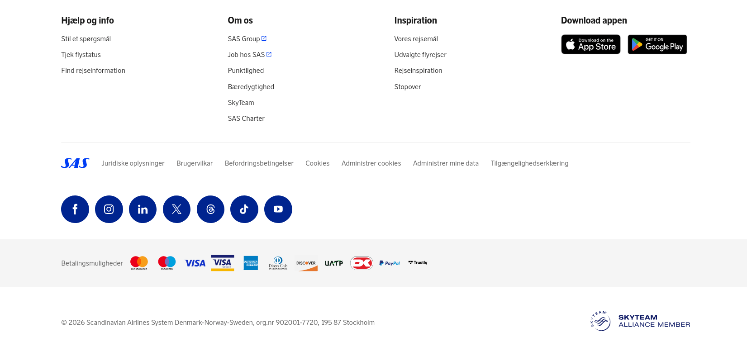Click the X (Twitter) icon

click(x=176, y=209)
